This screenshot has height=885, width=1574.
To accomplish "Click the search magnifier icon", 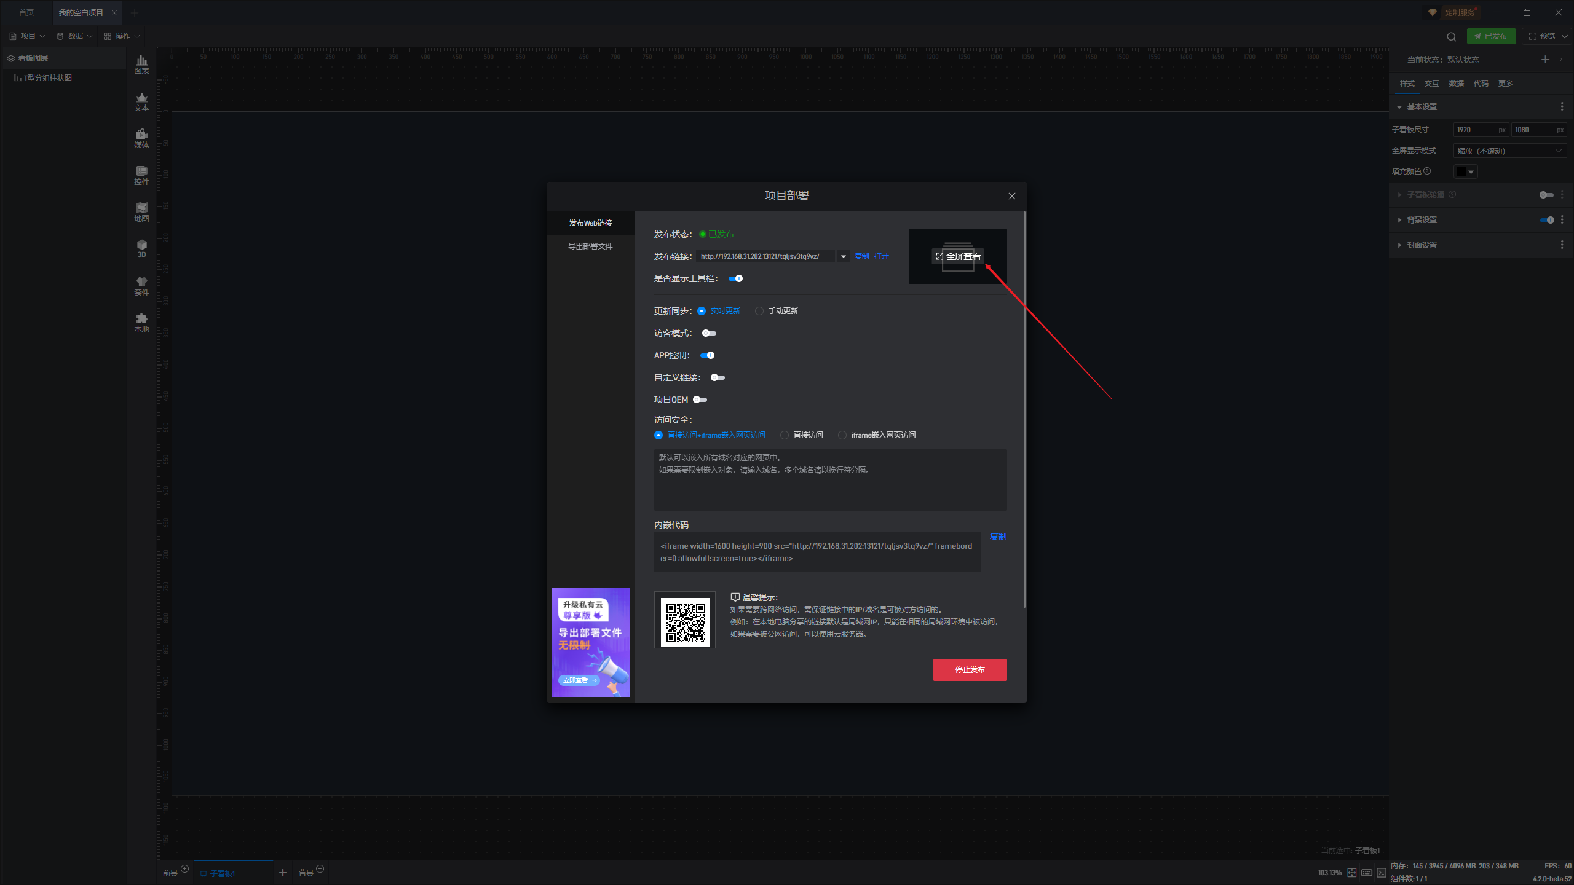I will pos(1451,37).
